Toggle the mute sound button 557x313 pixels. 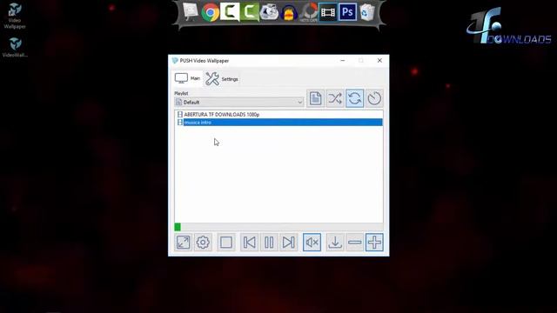[x=312, y=243]
